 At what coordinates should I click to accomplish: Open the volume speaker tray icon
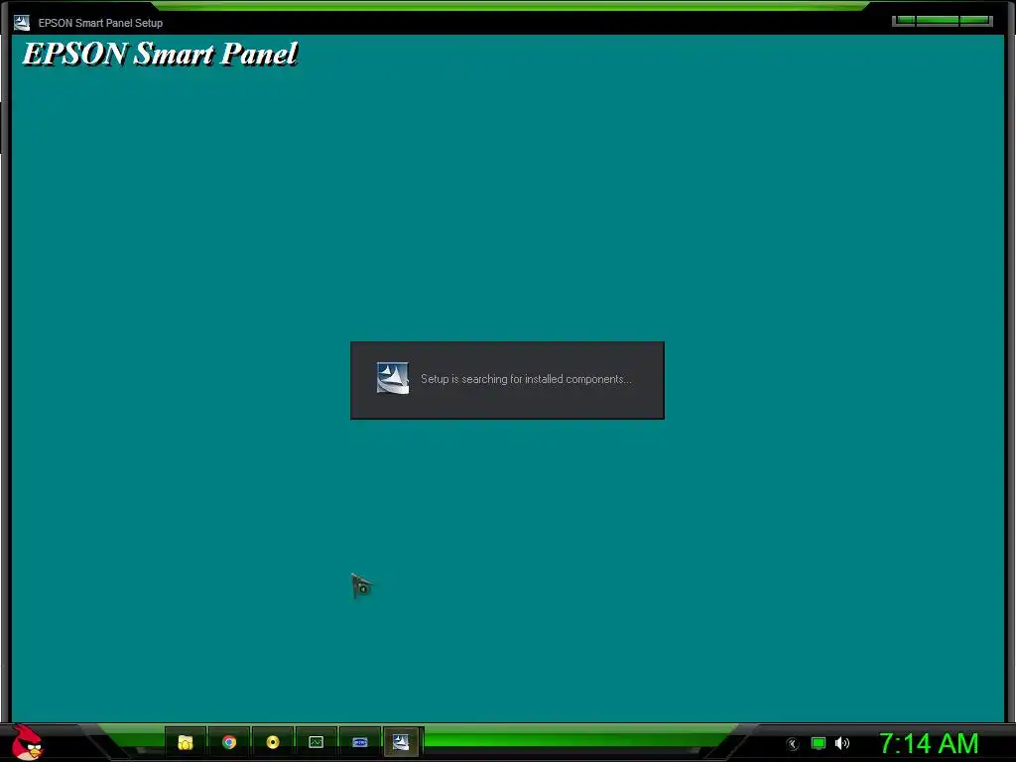click(x=841, y=743)
